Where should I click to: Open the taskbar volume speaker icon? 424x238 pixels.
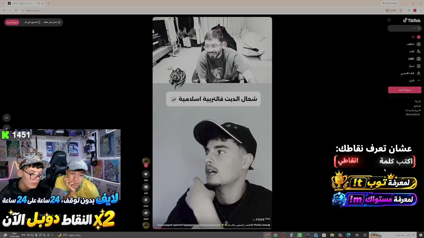[x=28, y=235]
